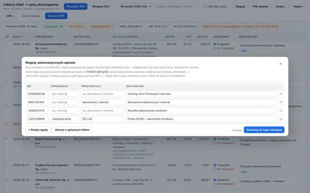
Task: Enable the tylko bez opisu checkbox
Action: click(x=204, y=6)
